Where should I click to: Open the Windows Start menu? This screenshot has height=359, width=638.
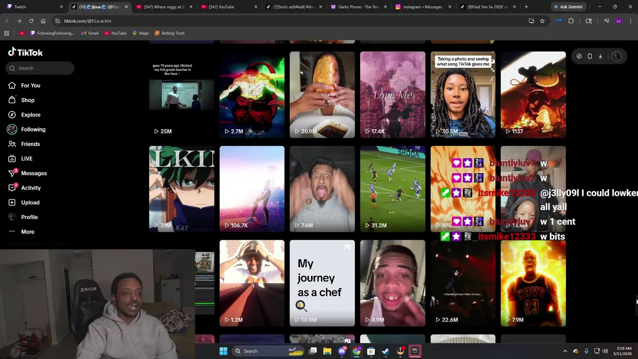click(x=223, y=351)
